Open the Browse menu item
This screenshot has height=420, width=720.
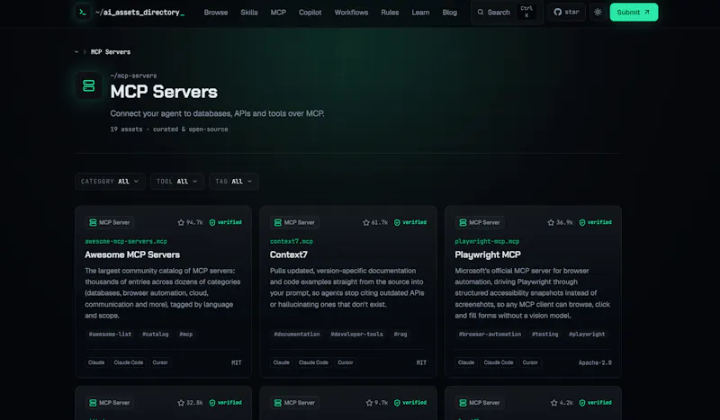click(216, 13)
